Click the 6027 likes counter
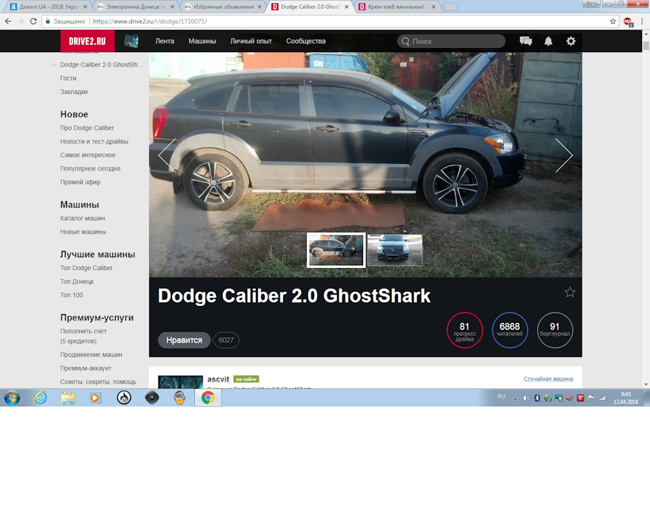 (x=226, y=340)
